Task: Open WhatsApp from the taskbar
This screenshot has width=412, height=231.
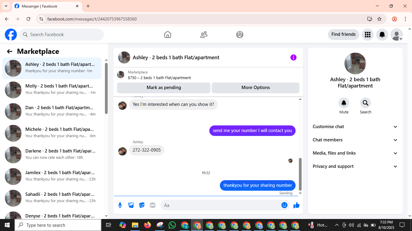Action: (x=172, y=225)
